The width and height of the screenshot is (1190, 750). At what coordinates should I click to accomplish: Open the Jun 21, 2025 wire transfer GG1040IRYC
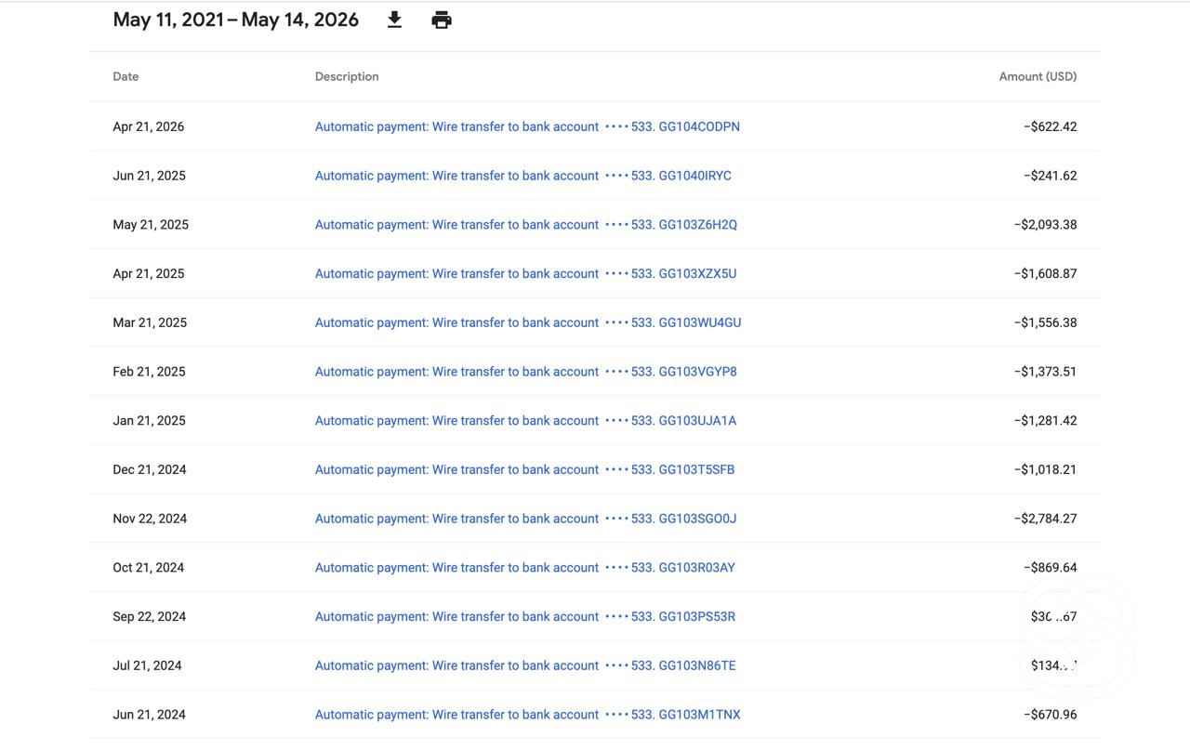tap(523, 176)
